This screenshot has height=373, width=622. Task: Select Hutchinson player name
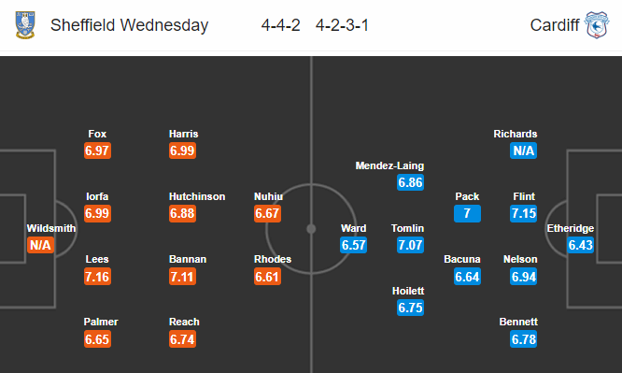click(x=197, y=196)
